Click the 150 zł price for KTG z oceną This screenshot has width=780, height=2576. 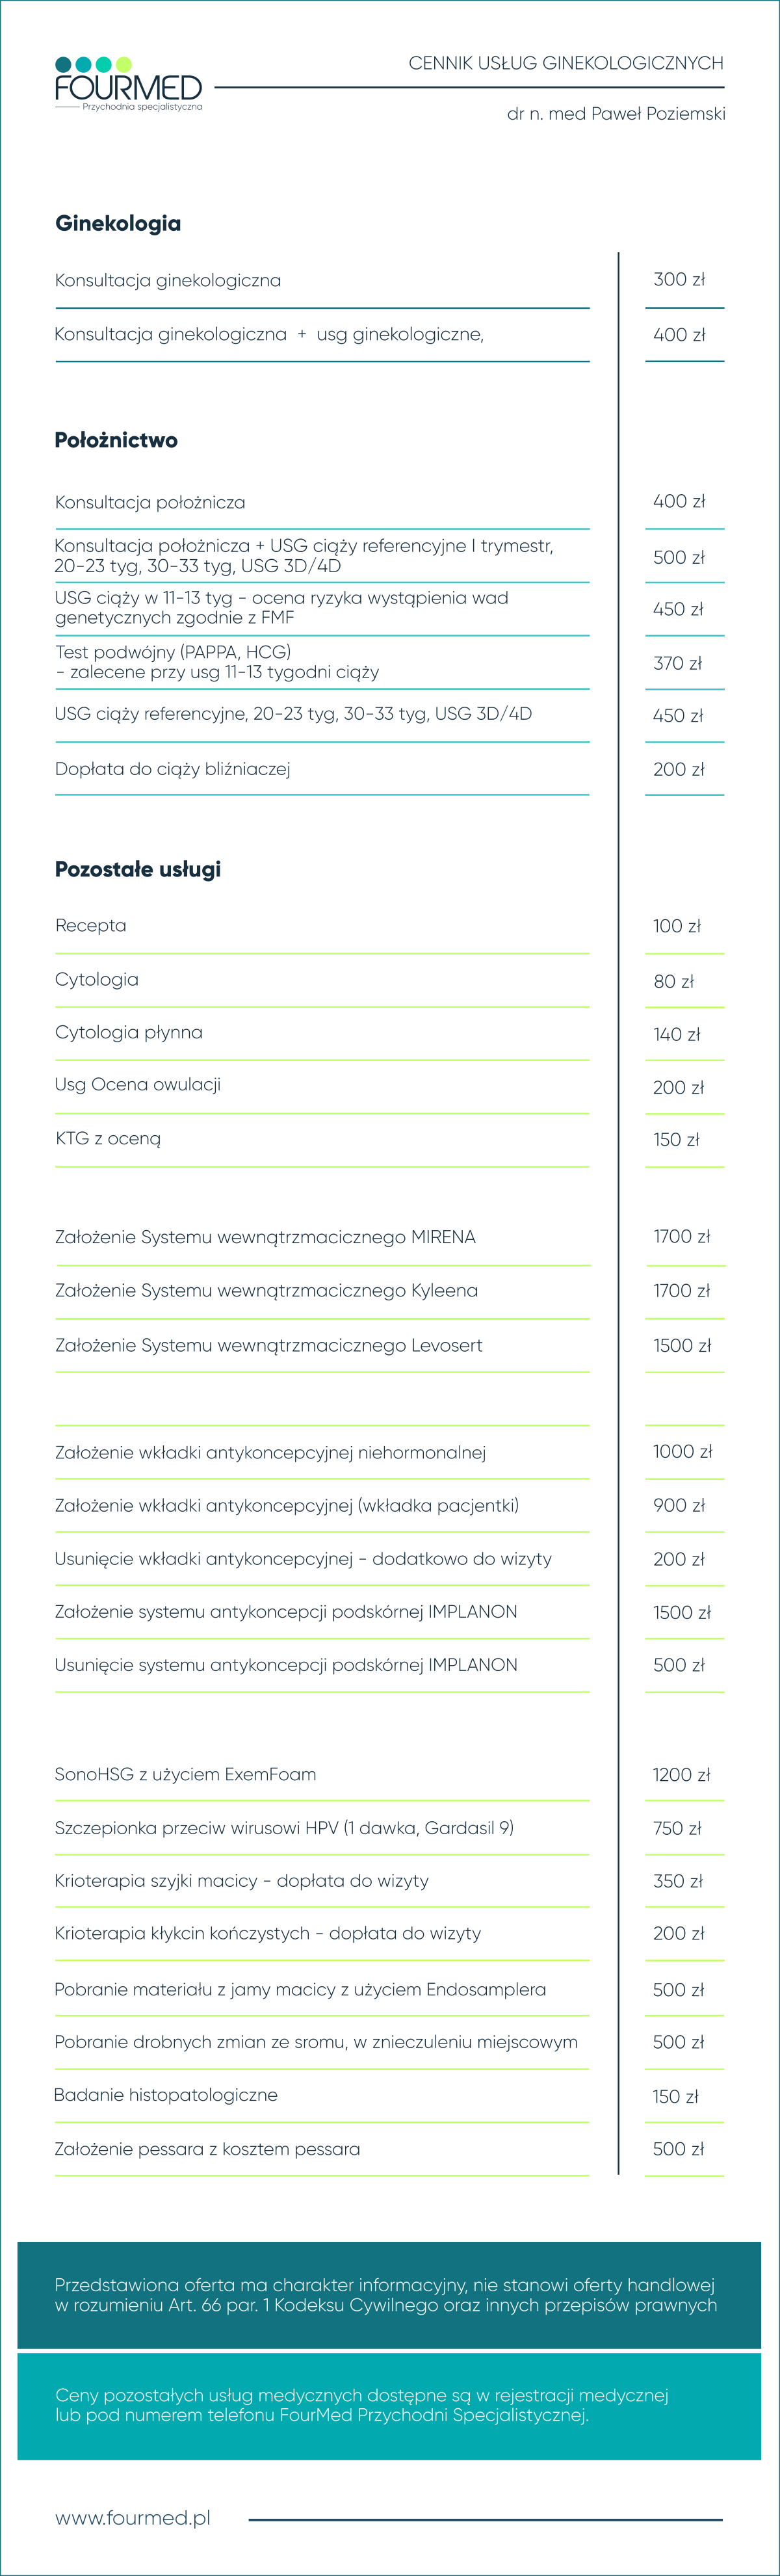click(676, 1139)
